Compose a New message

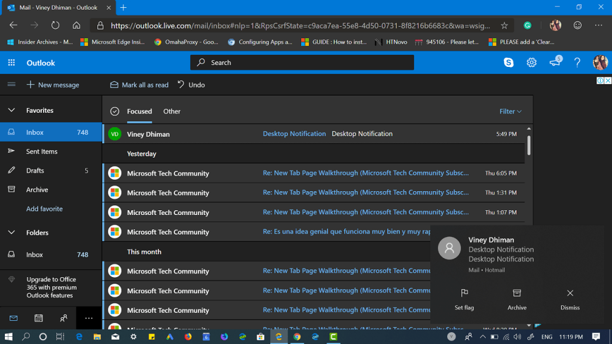[53, 85]
